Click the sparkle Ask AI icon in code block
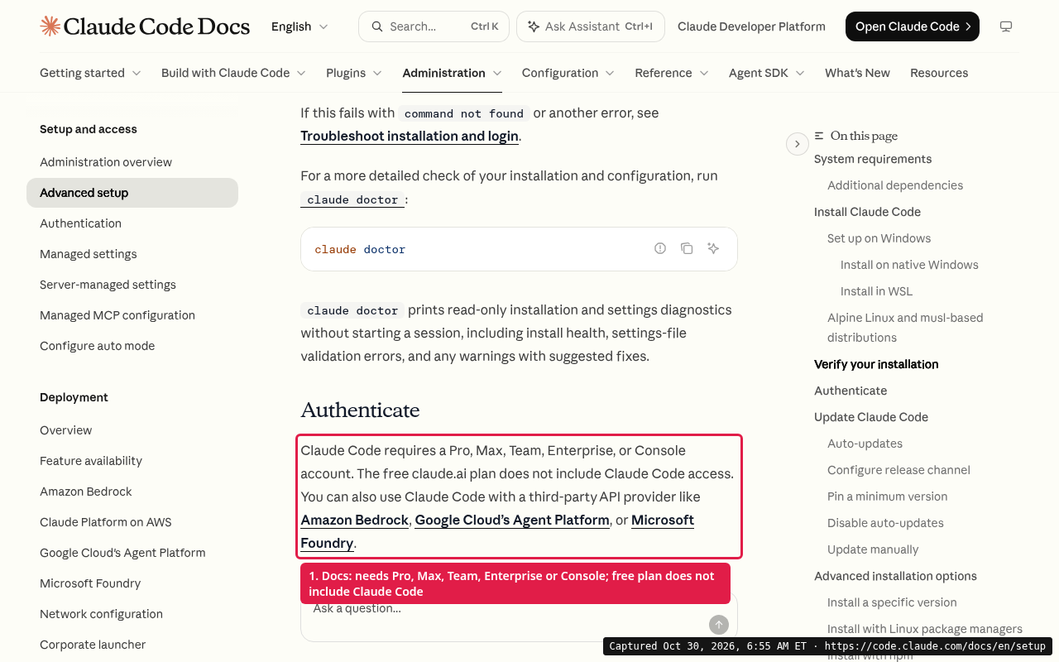The width and height of the screenshot is (1059, 662). 713,248
